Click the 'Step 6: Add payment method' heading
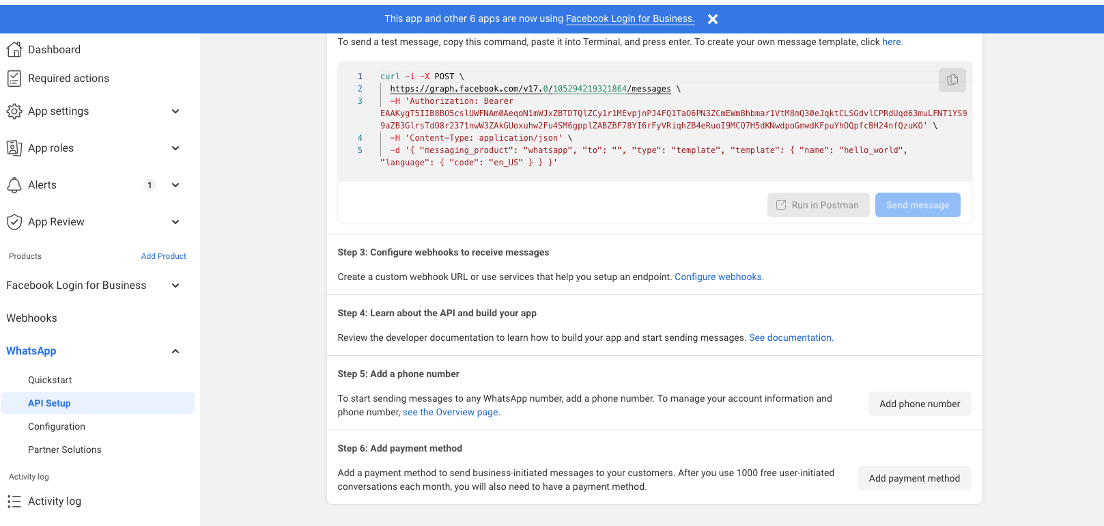1104x526 pixels. click(399, 448)
